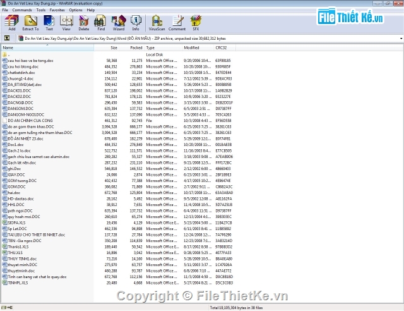Show archive Info
The height and width of the screenshot is (311, 404).
(x=136, y=23)
